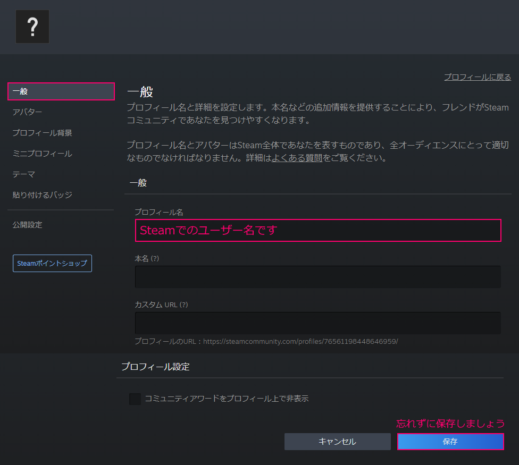Screen dimensions: 519x465
Task: Click the (?) help next to 本名
Action: click(x=155, y=258)
